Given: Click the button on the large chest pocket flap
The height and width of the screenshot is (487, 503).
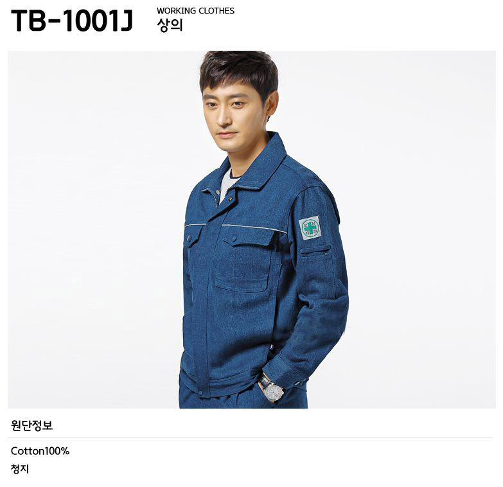Looking at the screenshot, I should [234, 239].
